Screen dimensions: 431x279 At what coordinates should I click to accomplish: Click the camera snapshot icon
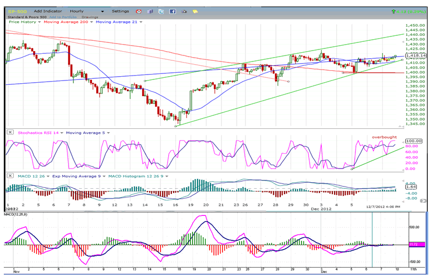[183, 11]
